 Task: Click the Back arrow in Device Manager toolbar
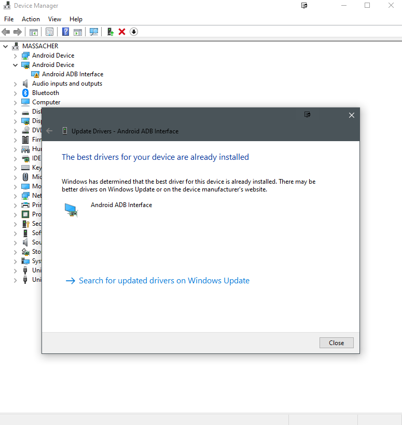pyautogui.click(x=6, y=32)
